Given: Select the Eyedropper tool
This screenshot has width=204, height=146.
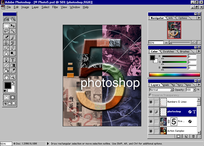Looking at the screenshot, I should [13, 71].
